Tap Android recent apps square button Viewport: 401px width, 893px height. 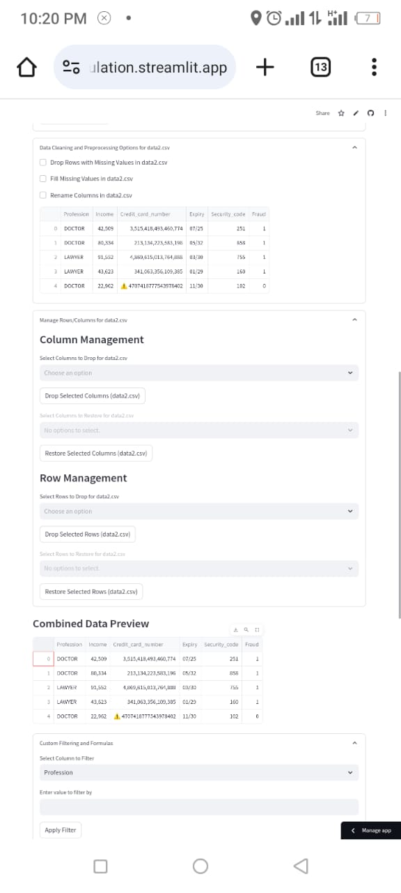[x=100, y=866]
